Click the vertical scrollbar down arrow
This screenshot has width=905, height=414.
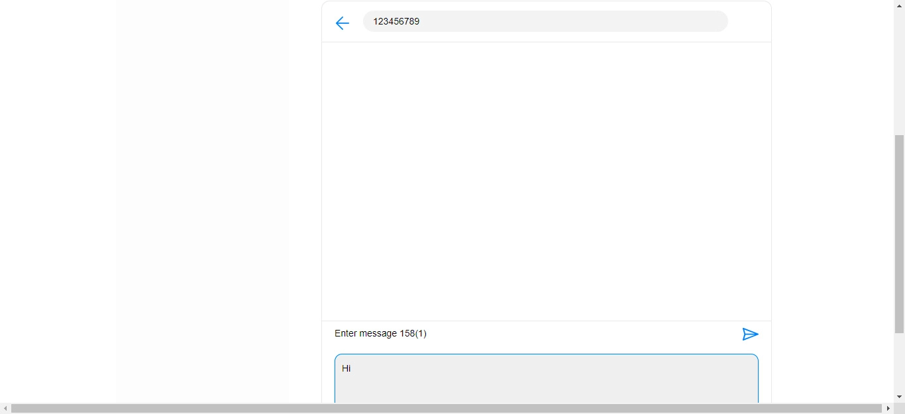tap(900, 397)
